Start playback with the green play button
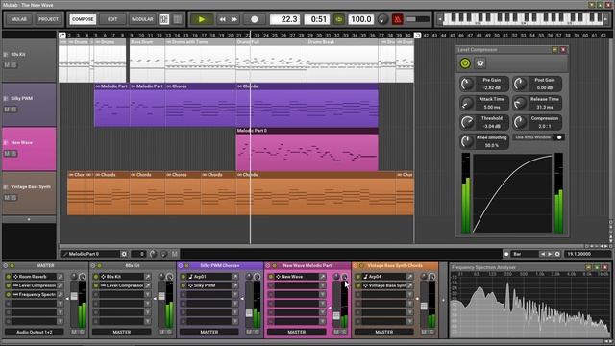615x346 pixels. click(x=202, y=19)
